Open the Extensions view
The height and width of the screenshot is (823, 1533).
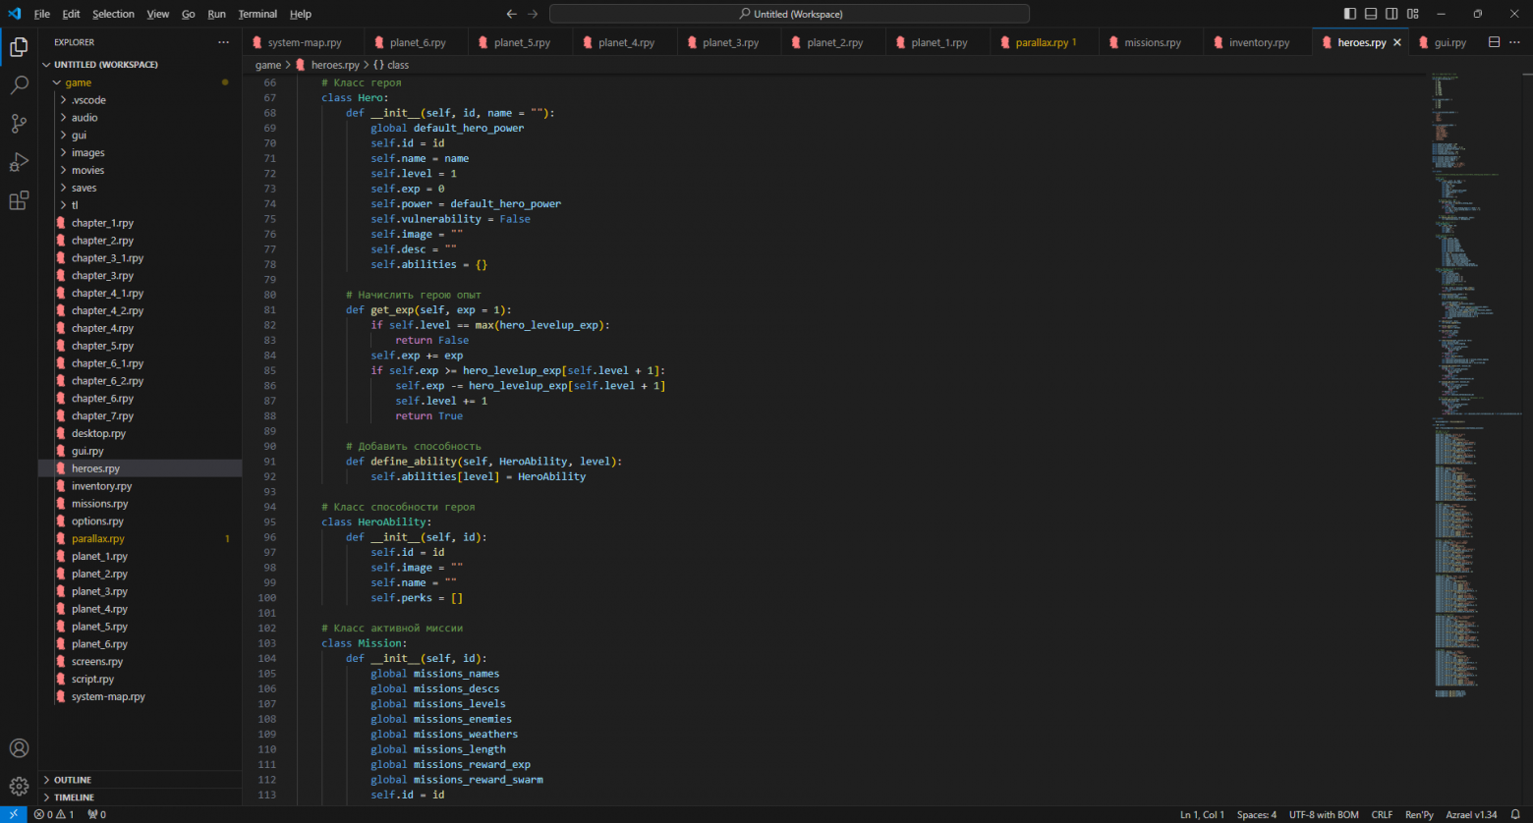tap(19, 201)
